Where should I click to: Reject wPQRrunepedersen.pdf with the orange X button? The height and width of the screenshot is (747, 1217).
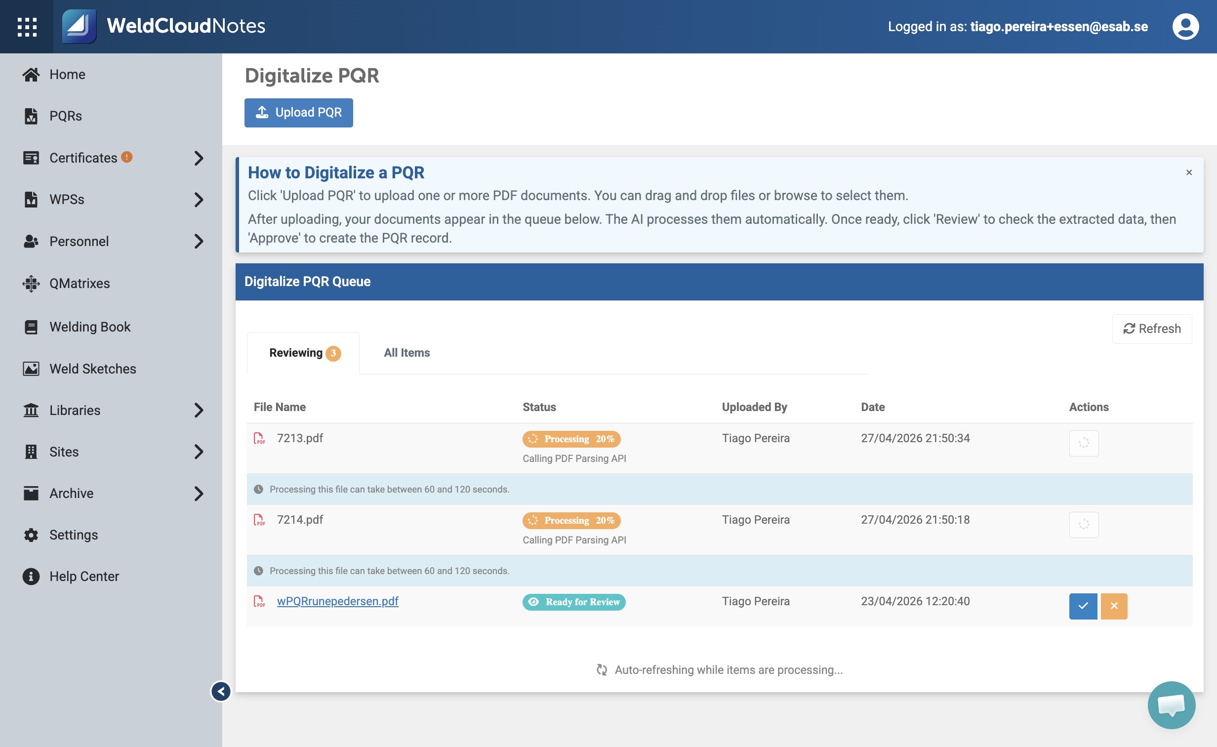(1114, 606)
